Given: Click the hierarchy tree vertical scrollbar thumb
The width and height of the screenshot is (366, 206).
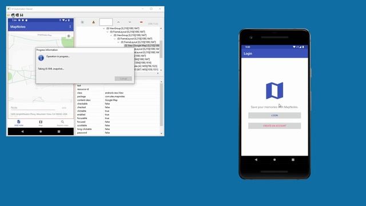Looking at the screenshot, I should click(x=161, y=49).
